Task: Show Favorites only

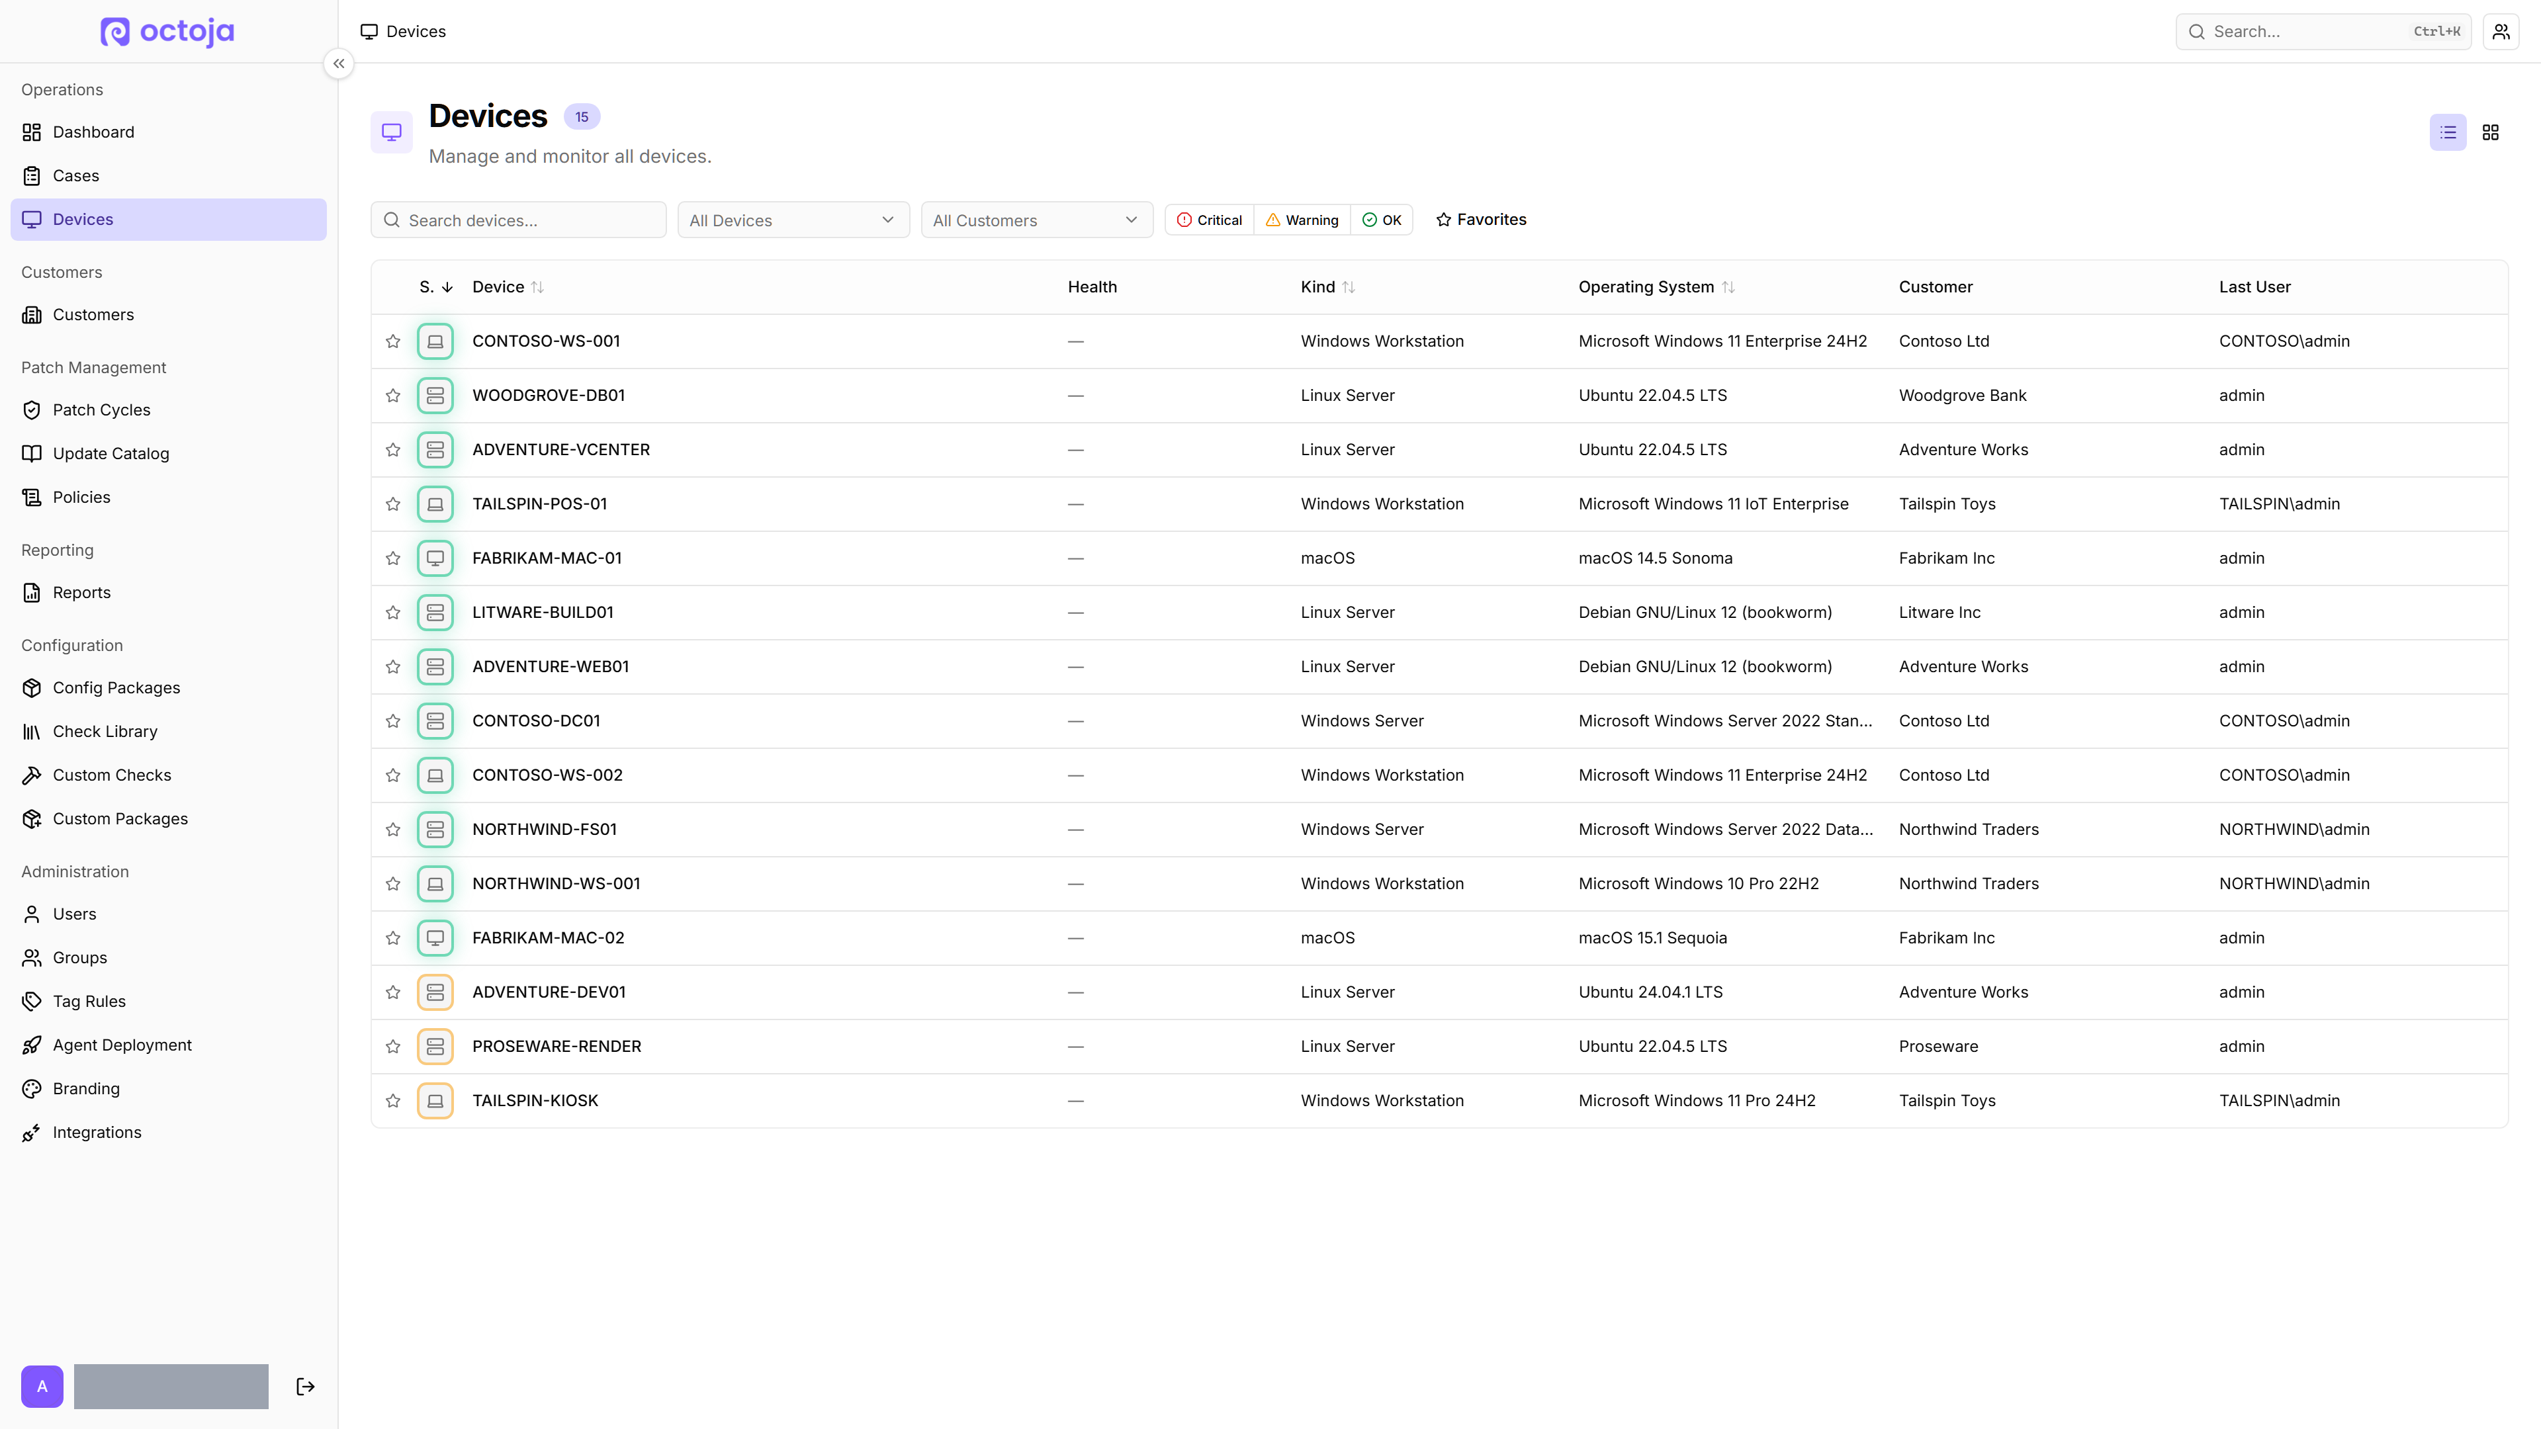Action: tap(1481, 220)
